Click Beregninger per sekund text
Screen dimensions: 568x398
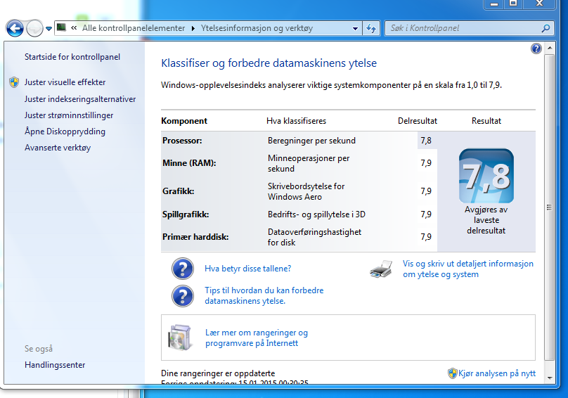pos(311,141)
